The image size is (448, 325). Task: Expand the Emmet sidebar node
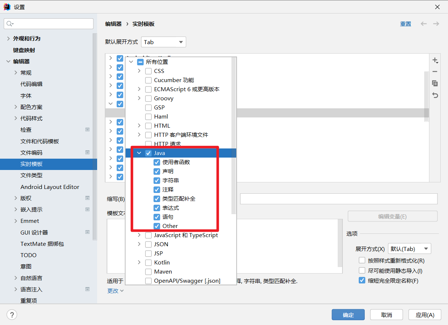tap(16, 221)
